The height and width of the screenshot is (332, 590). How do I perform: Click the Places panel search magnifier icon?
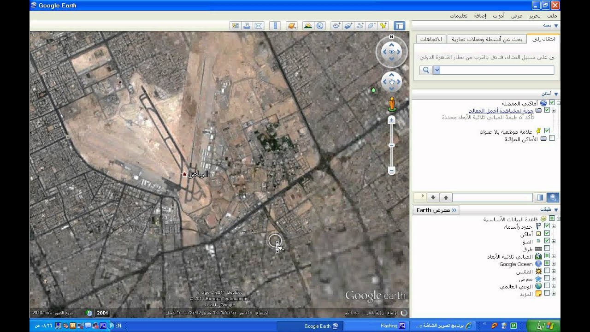coord(553,197)
